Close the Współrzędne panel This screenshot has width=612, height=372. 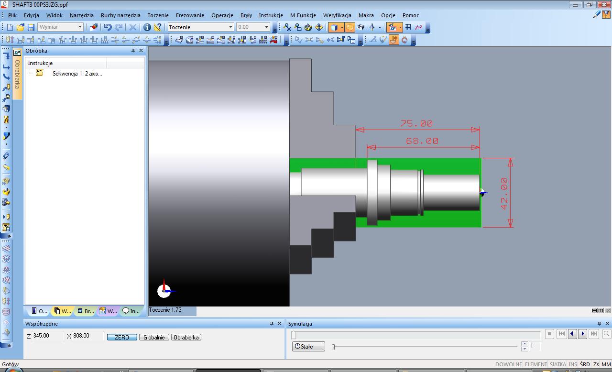(280, 324)
